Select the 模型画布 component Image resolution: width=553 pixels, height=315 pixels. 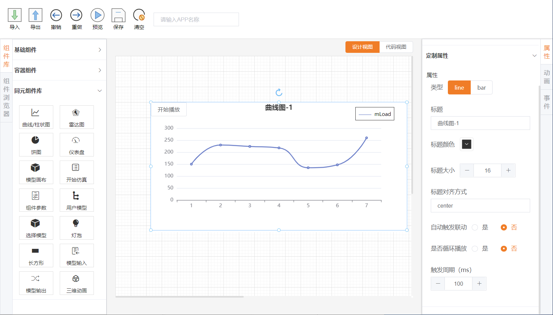pos(36,172)
